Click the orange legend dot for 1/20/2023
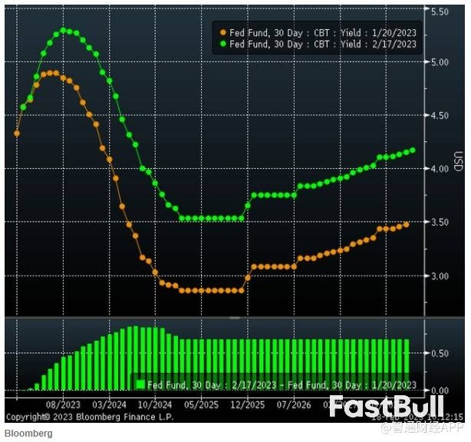471x442 pixels. pyautogui.click(x=223, y=33)
